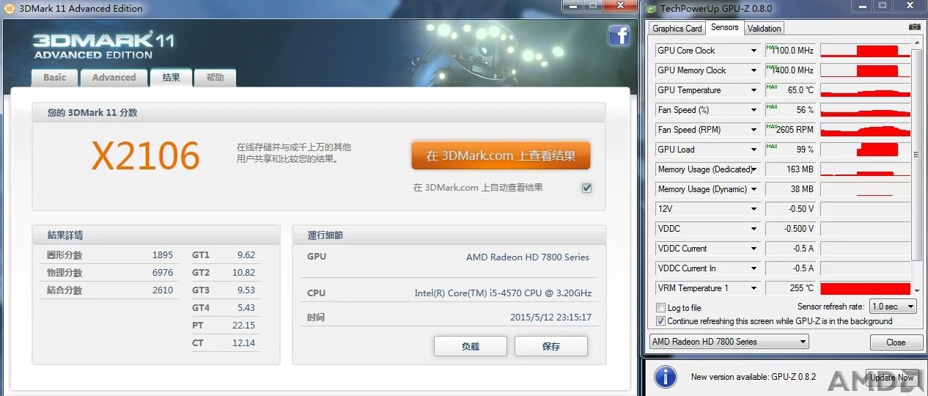Open the Facebook share icon in 3DMark

coord(619,34)
